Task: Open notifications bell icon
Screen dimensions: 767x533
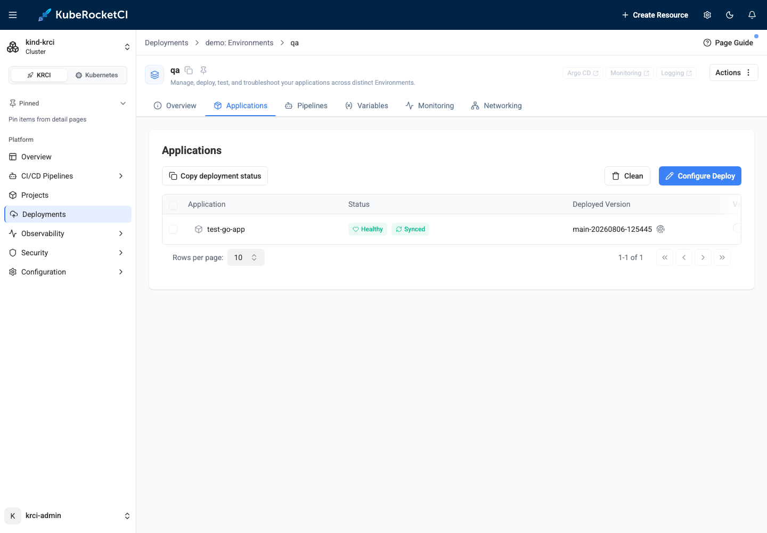Action: (752, 15)
